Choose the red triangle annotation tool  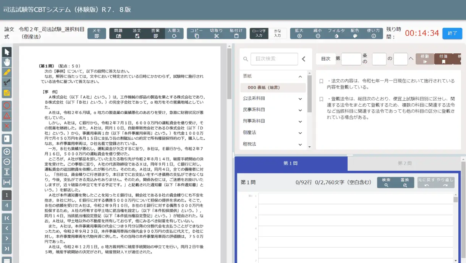coord(7,115)
